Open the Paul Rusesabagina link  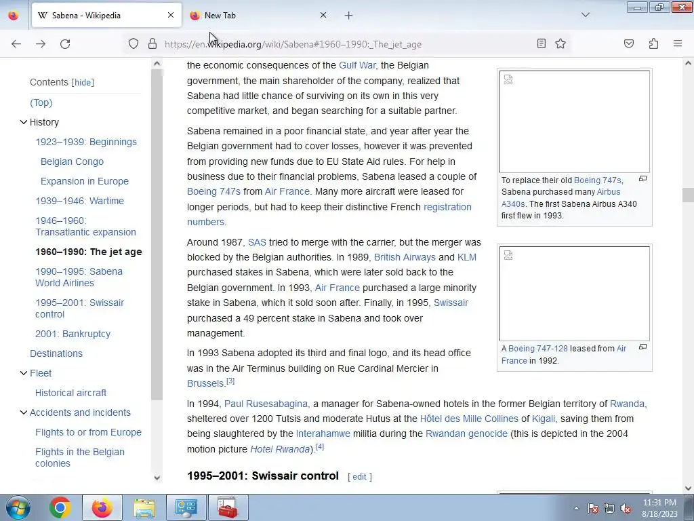[x=266, y=404]
